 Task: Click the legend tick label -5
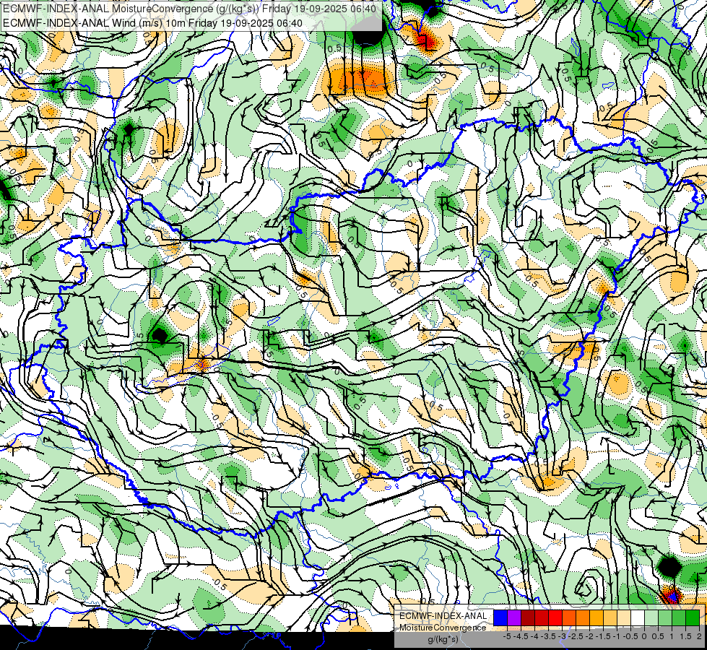click(507, 636)
